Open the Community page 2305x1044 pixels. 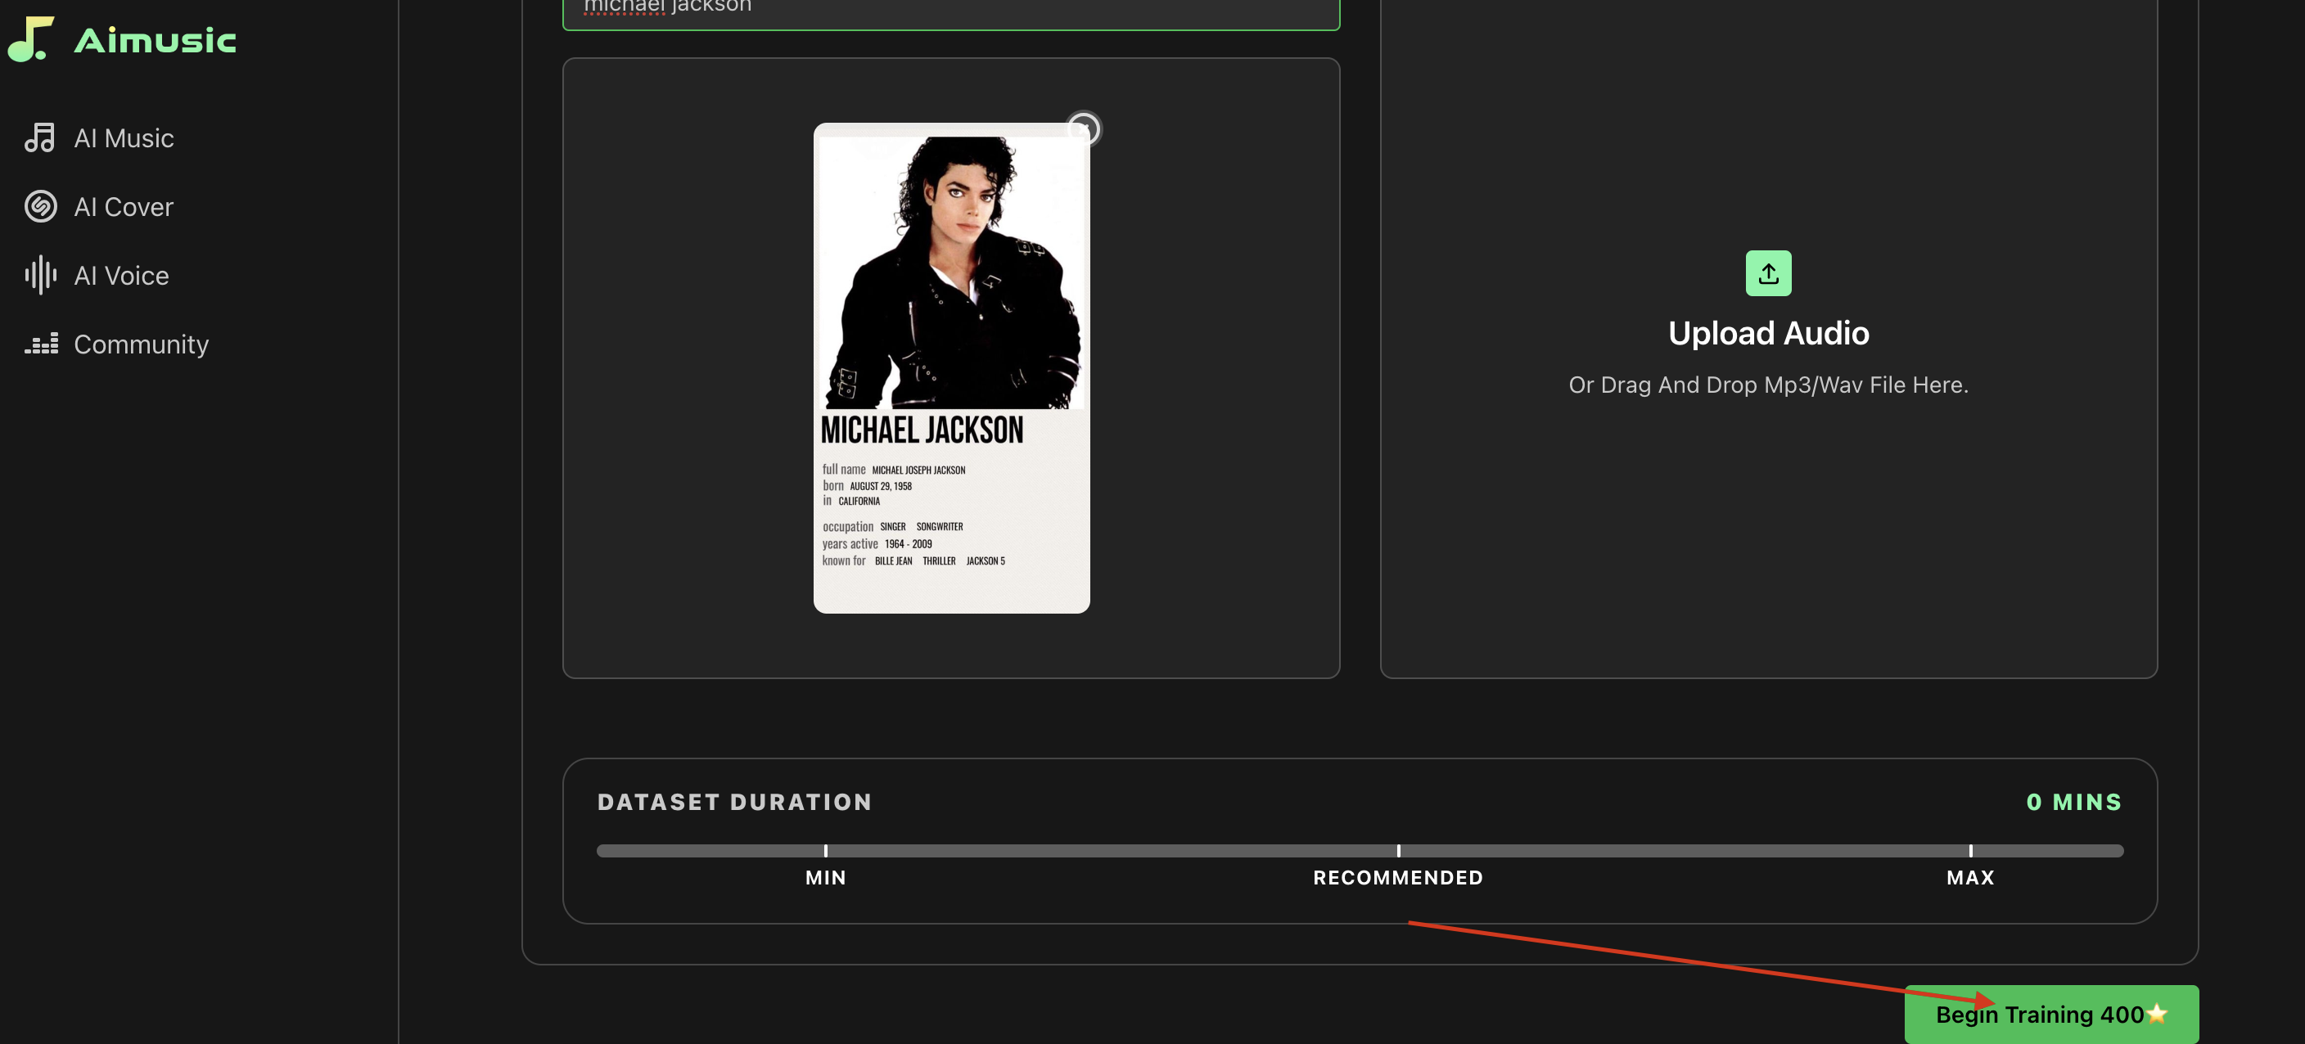coord(142,344)
